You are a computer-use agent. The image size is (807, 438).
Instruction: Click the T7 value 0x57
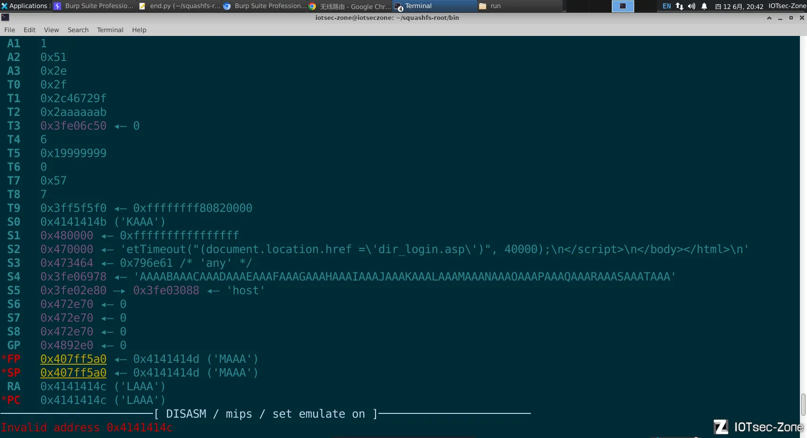tap(54, 181)
